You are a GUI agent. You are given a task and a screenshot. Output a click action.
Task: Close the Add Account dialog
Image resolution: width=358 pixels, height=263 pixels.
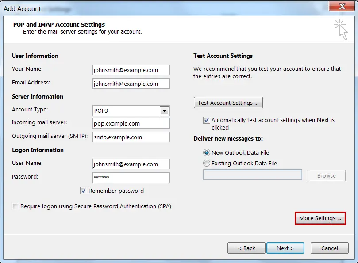342,7
